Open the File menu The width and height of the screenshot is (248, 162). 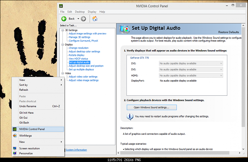pyautogui.click(x=62, y=12)
